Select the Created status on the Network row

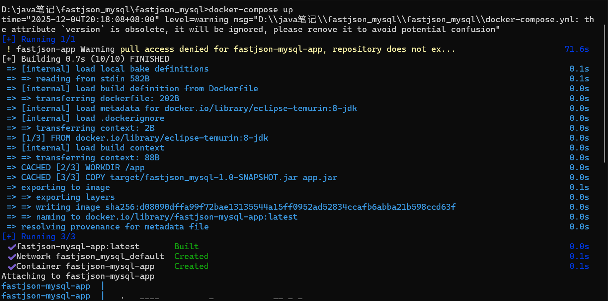coord(191,257)
